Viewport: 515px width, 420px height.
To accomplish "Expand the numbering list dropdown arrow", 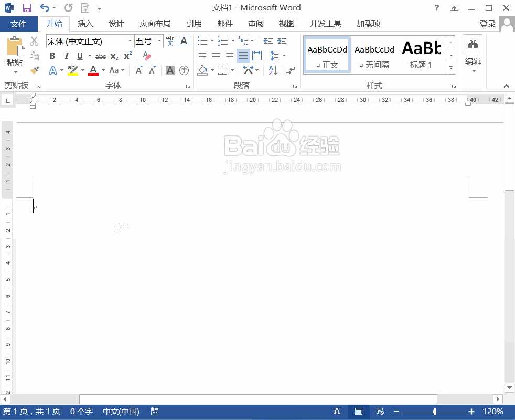I will pyautogui.click(x=232, y=41).
